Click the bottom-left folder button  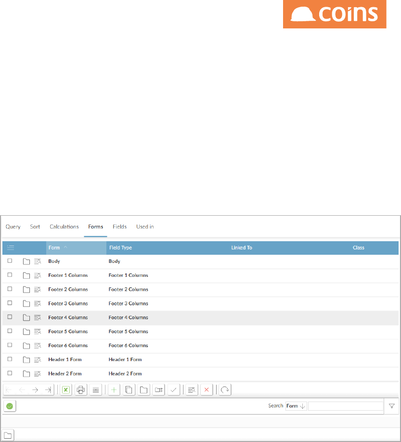(x=8, y=436)
